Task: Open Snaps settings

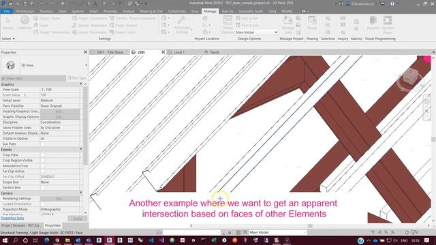Action: [x=41, y=25]
